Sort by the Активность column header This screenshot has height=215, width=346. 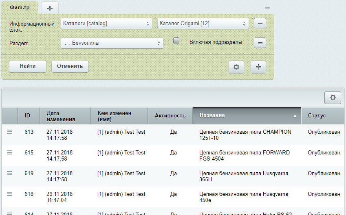coord(170,116)
